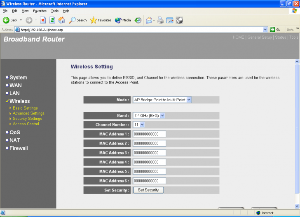Screen dimensions: 300x217
Task: Open Basic Settings under Wireless
Action: point(25,108)
